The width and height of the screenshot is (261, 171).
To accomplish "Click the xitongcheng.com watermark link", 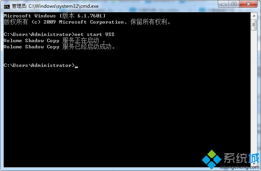I will coord(239,167).
